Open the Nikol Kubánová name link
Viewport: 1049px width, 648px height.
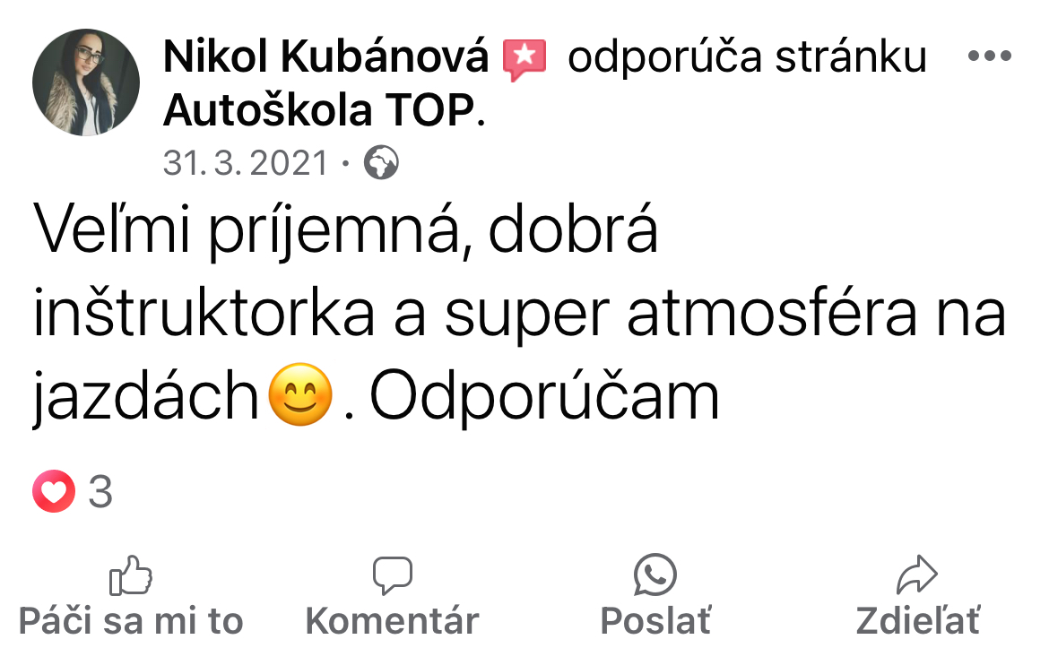pyautogui.click(x=325, y=56)
